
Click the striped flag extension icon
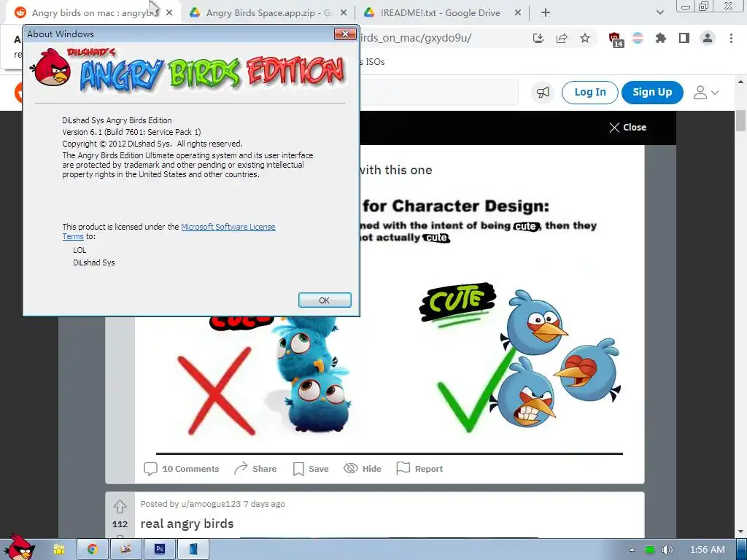[x=638, y=39]
